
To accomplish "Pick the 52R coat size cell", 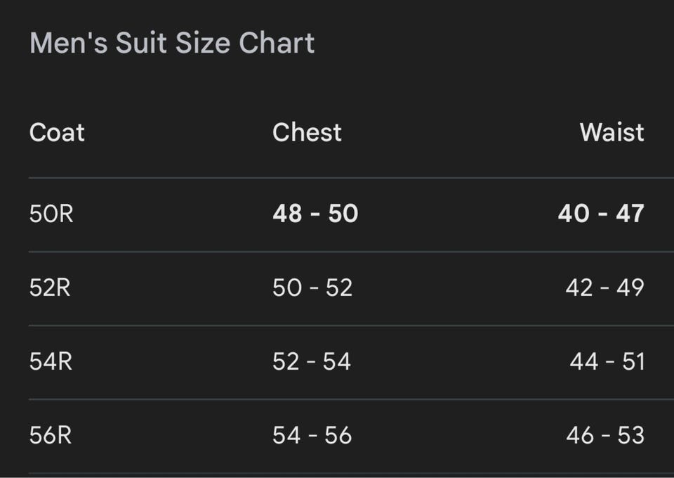I will click(x=51, y=288).
